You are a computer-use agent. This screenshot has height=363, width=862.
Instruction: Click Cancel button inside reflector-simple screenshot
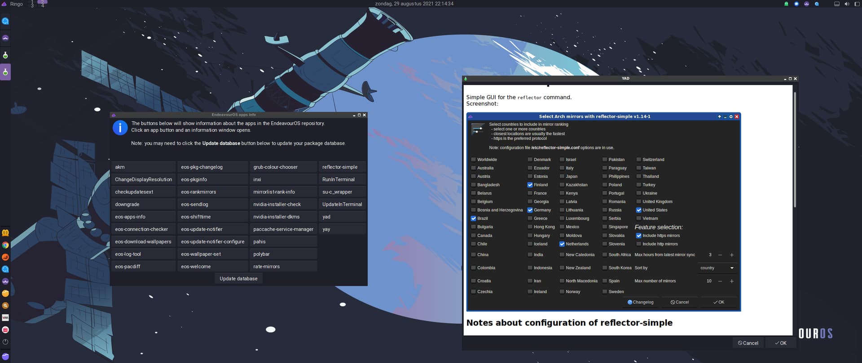(680, 302)
